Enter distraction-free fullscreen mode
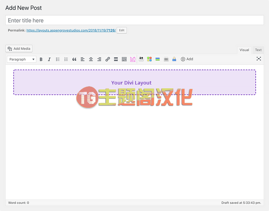Image resolution: width=269 pixels, height=211 pixels. (x=259, y=59)
